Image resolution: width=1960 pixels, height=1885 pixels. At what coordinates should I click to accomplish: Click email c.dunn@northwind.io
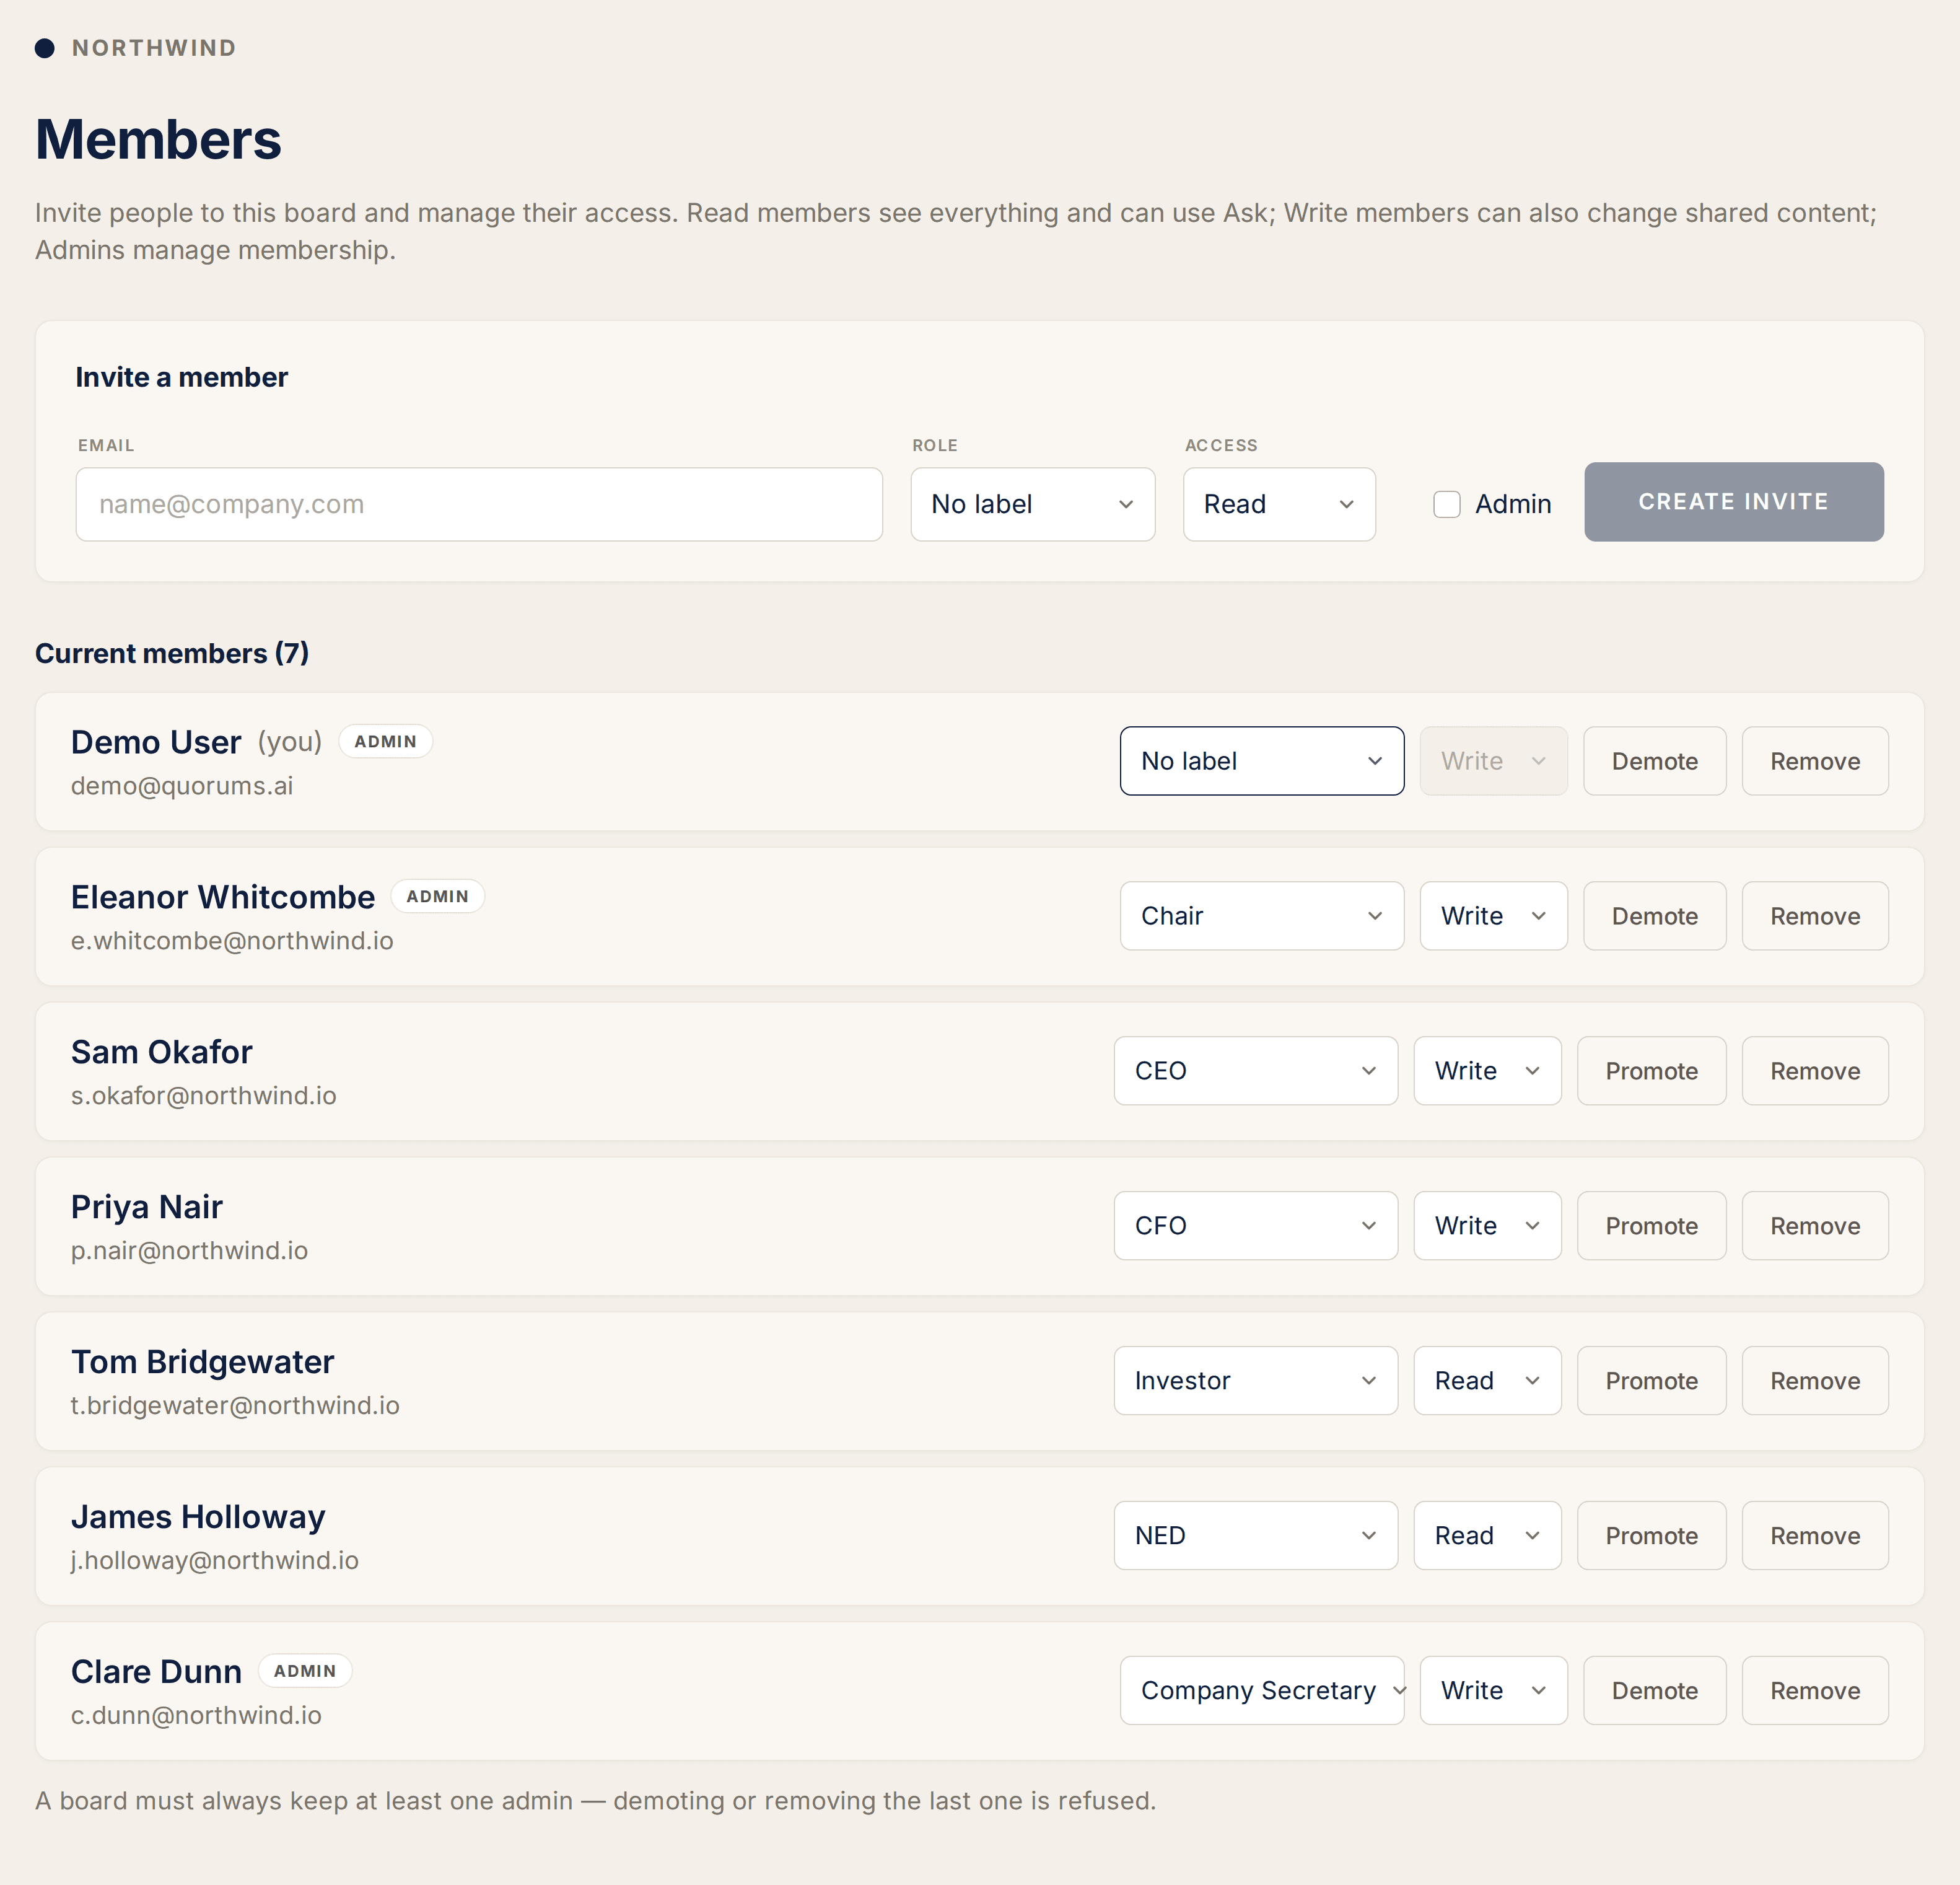pos(196,1716)
